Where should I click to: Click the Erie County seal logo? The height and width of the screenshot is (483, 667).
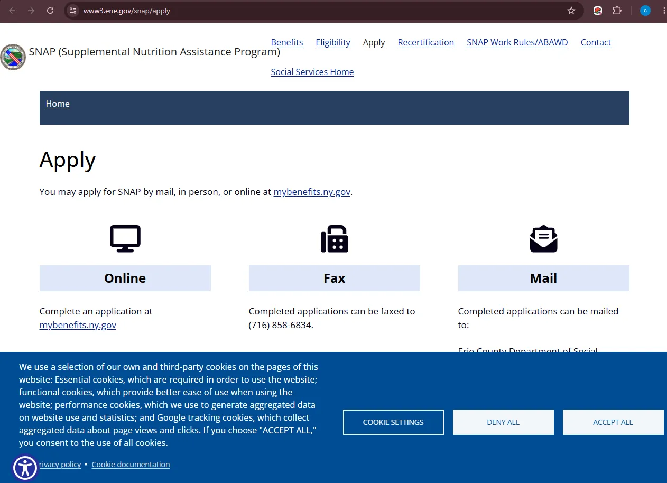tap(13, 57)
